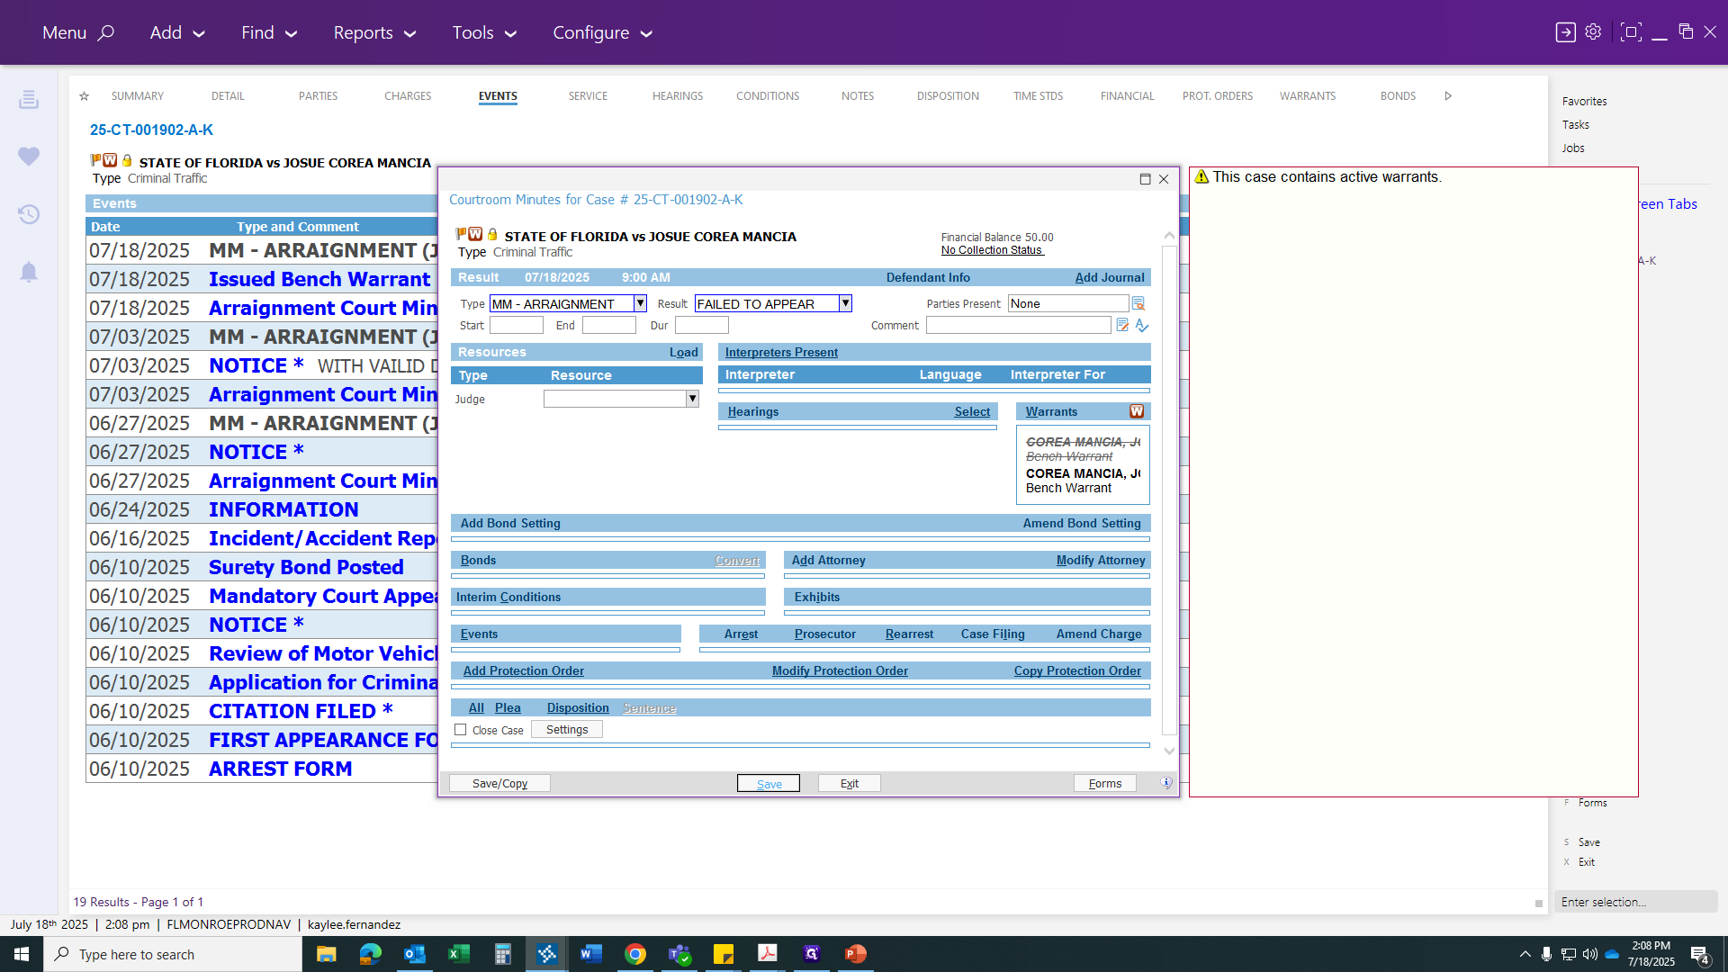Expand more tabs arrow after BONDS
Viewport: 1728px width, 972px height.
(1448, 96)
